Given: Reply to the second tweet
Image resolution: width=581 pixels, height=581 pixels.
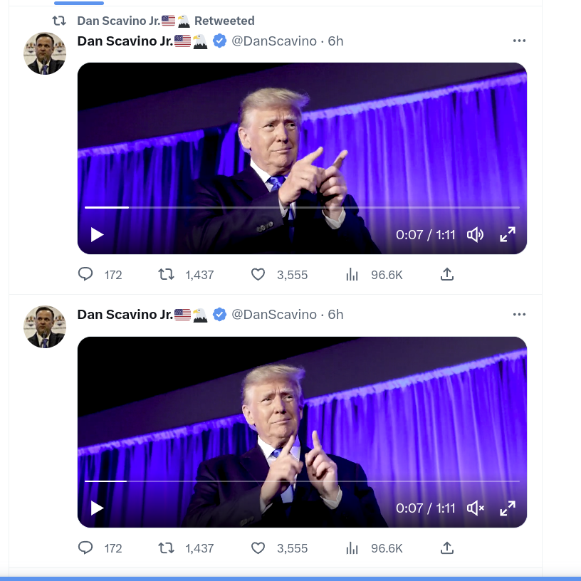Looking at the screenshot, I should (x=85, y=548).
